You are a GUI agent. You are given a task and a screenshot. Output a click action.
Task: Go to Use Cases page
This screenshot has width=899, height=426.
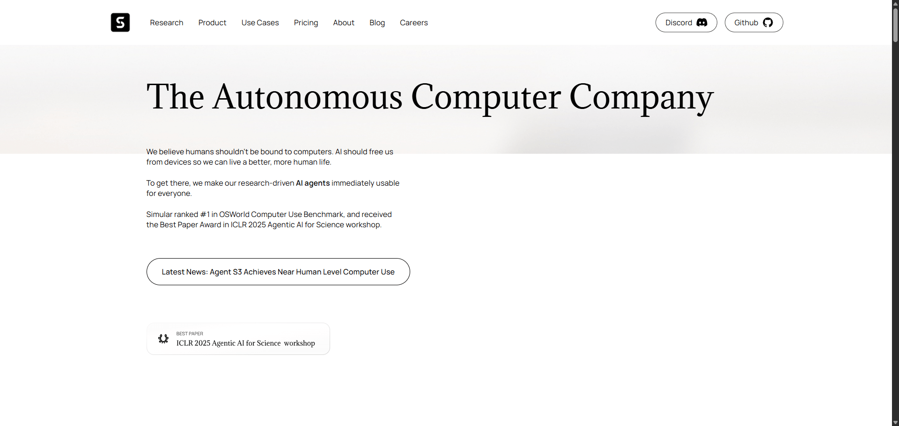(260, 22)
